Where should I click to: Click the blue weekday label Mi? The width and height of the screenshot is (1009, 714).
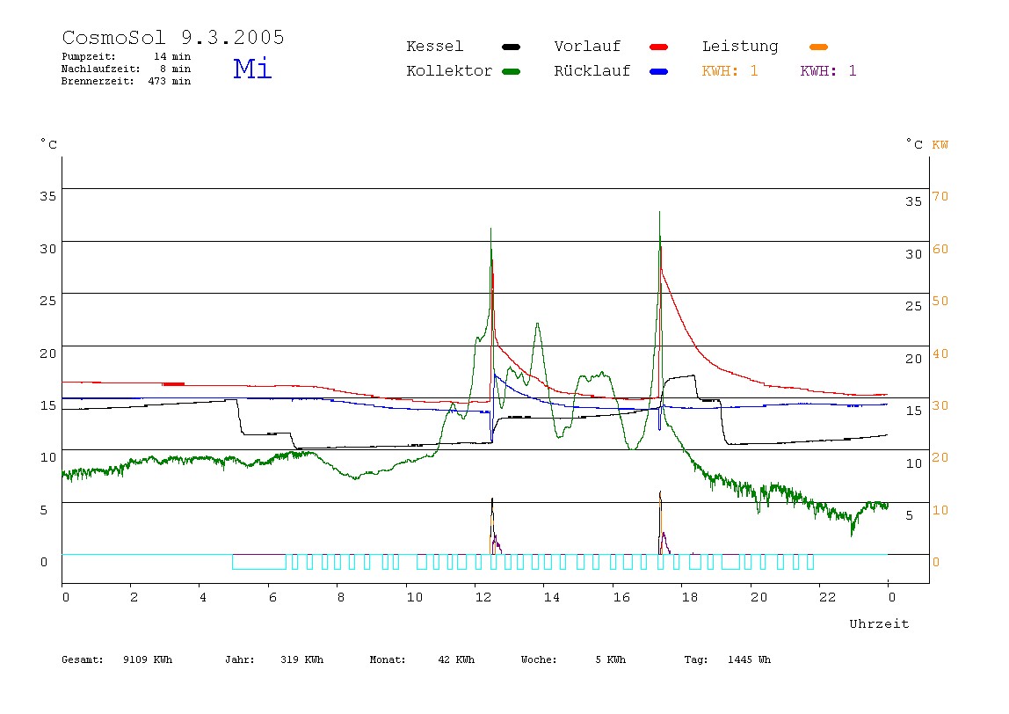(252, 69)
